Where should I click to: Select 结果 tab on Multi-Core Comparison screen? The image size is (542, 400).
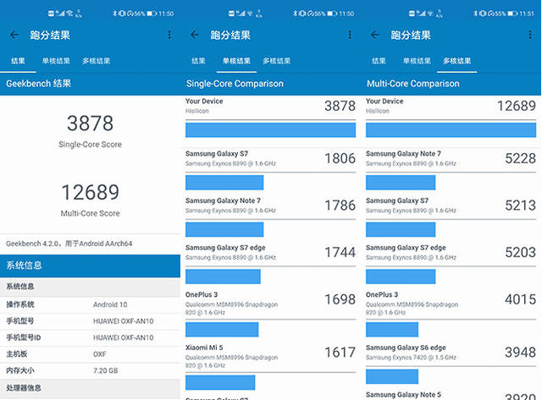click(x=379, y=61)
